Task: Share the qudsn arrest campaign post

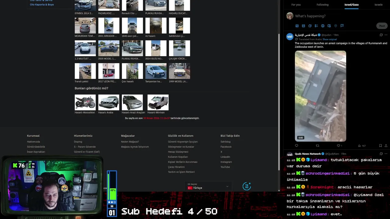Action: 386,146
